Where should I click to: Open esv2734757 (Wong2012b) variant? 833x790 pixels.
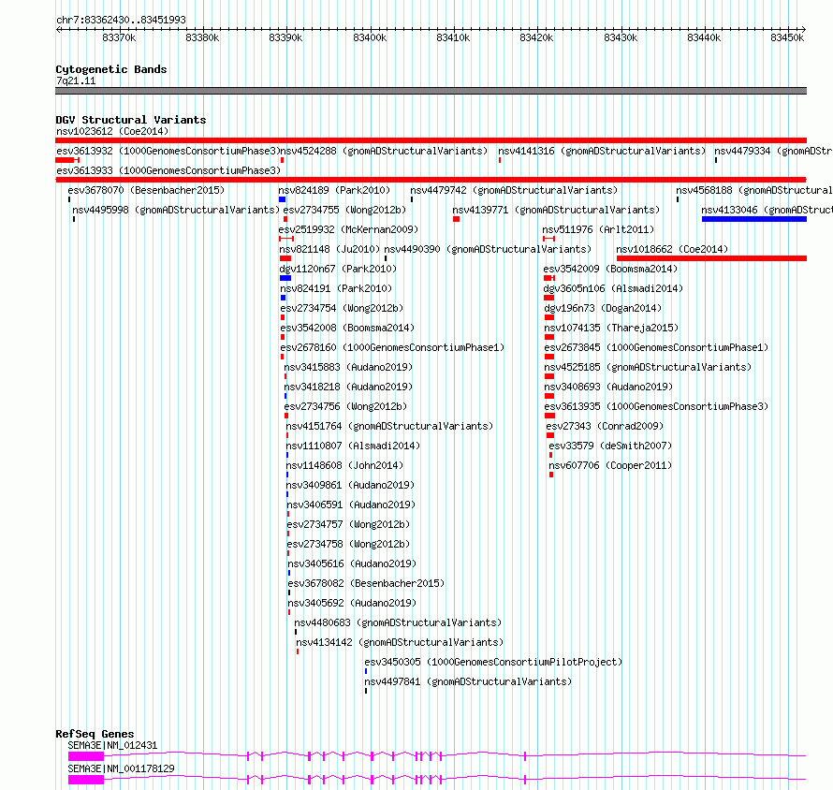tap(348, 524)
